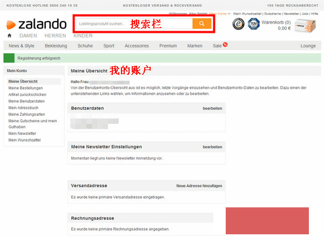Click 100 Tage Rückgaberecht banner text
The image size is (324, 237).
tap(293, 5)
